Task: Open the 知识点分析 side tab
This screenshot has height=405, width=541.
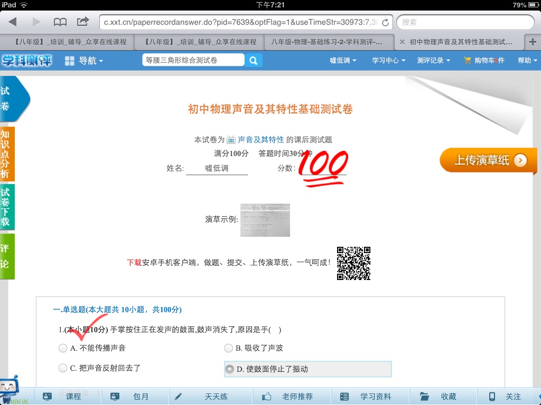Action: point(7,154)
